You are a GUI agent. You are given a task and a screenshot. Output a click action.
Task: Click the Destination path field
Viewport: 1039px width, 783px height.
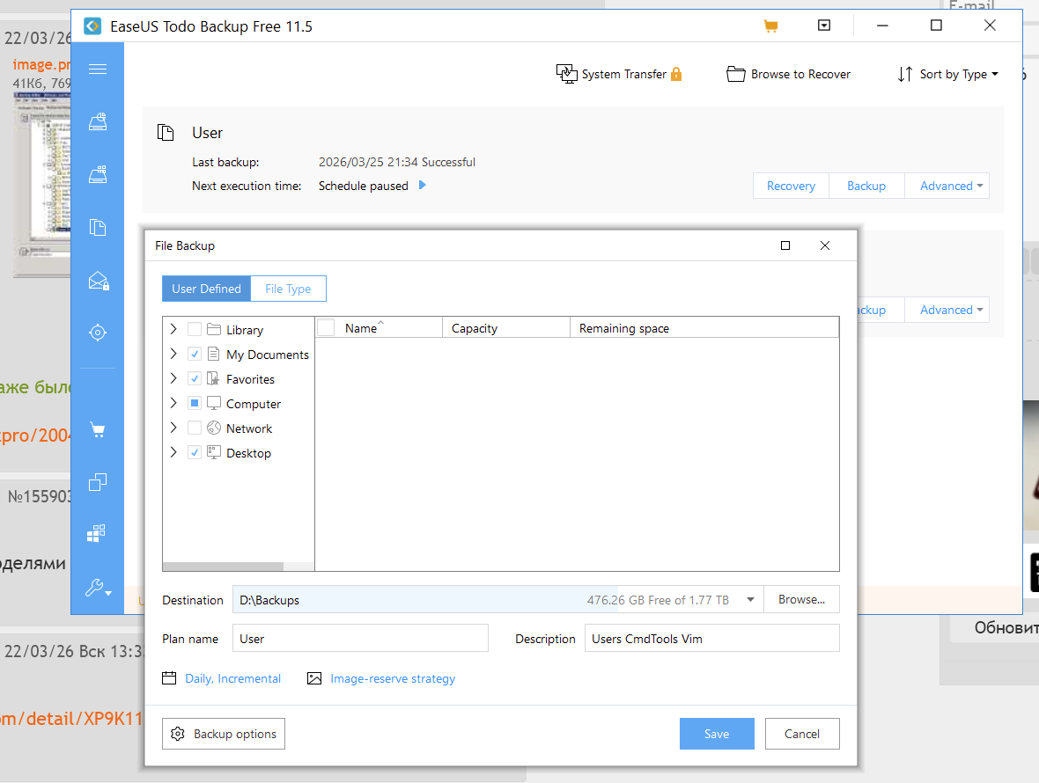coord(497,600)
